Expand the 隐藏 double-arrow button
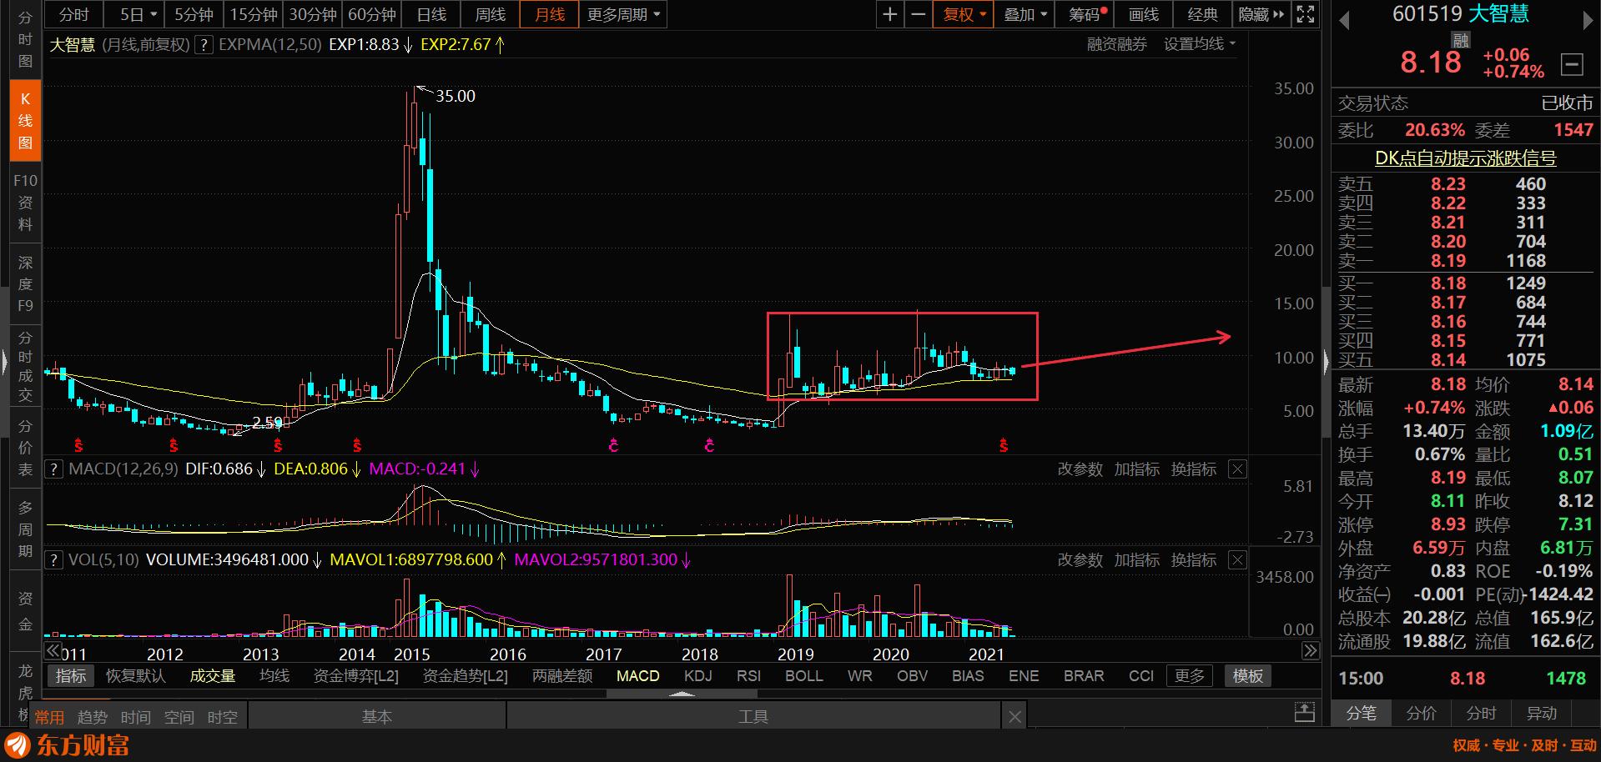Image resolution: width=1601 pixels, height=762 pixels. [x=1261, y=14]
